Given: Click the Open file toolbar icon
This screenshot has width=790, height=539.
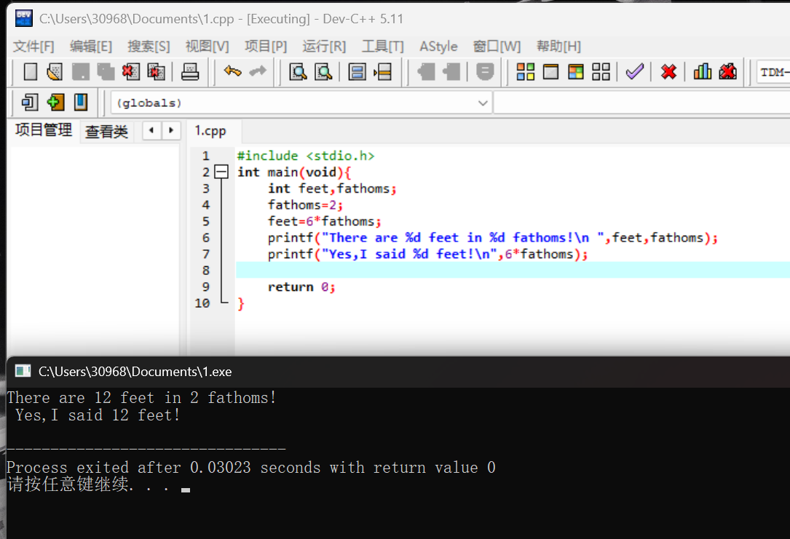Looking at the screenshot, I should pyautogui.click(x=55, y=72).
